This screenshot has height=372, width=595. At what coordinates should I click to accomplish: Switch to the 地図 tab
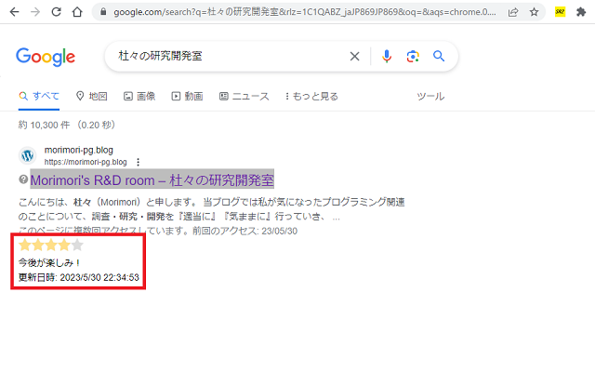[x=91, y=97]
